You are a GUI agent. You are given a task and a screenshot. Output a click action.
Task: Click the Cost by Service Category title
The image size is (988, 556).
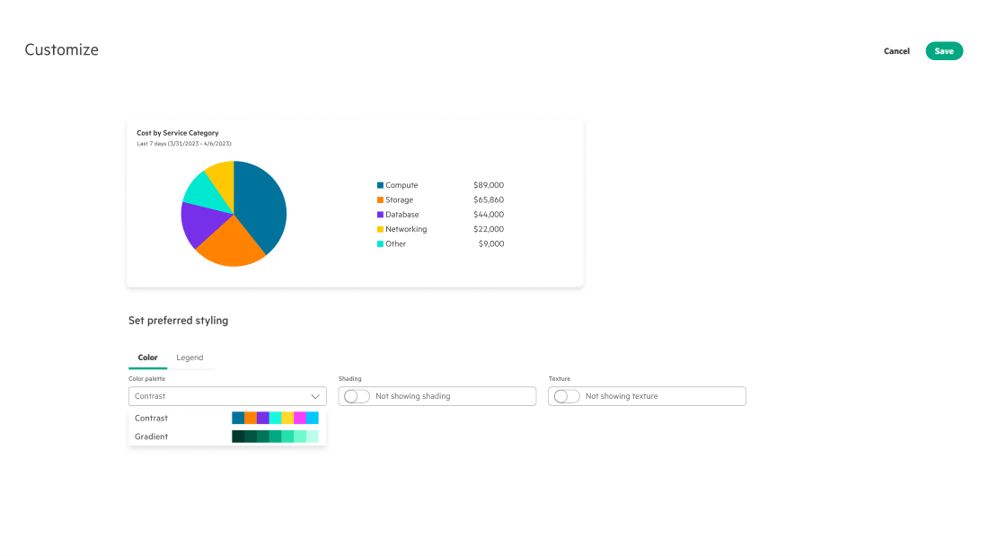coord(178,133)
